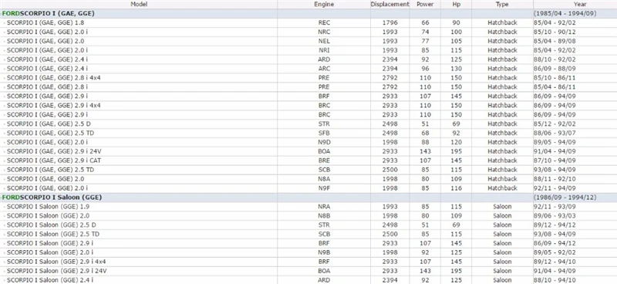Click year range 89/12 - 94/10

tap(555, 262)
